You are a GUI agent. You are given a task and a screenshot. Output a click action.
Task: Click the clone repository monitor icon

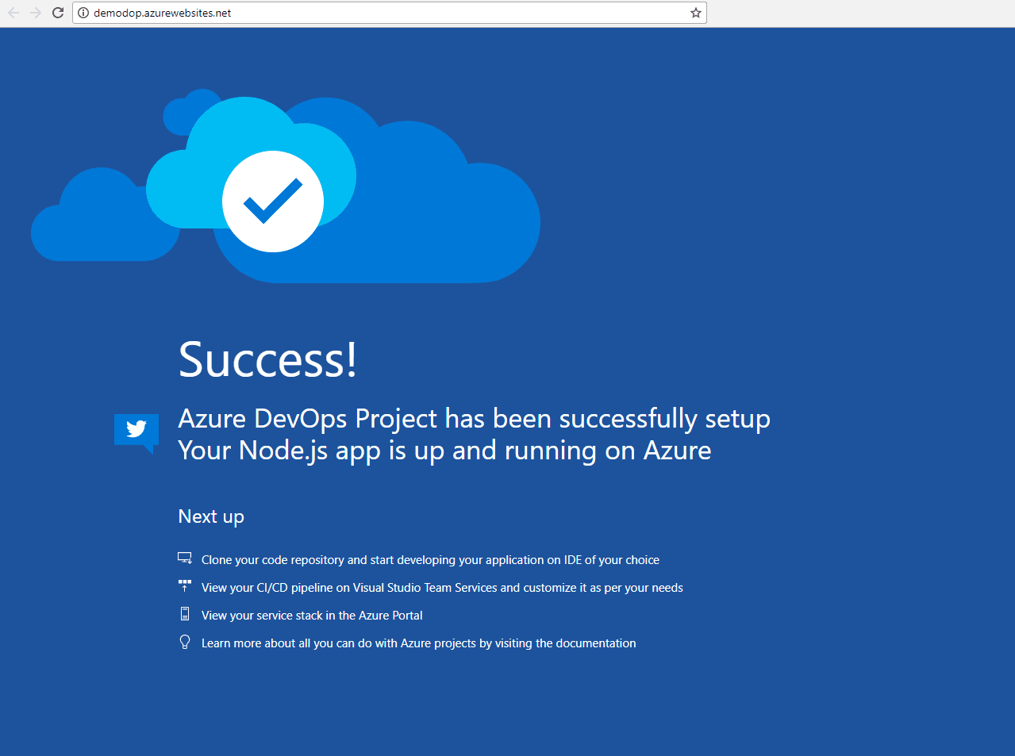pyautogui.click(x=185, y=558)
